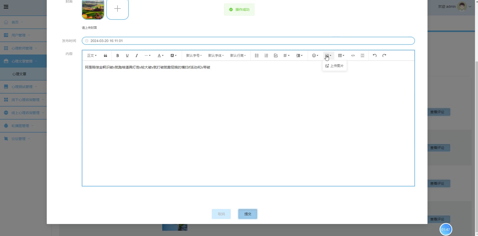478x236 pixels.
Task: Insert a numbered list
Action: click(266, 55)
